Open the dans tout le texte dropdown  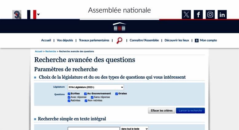(134, 129)
